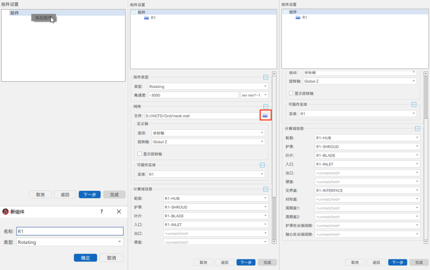
Task: Select the R1 mesh icon in right tree
Action: click(298, 17)
